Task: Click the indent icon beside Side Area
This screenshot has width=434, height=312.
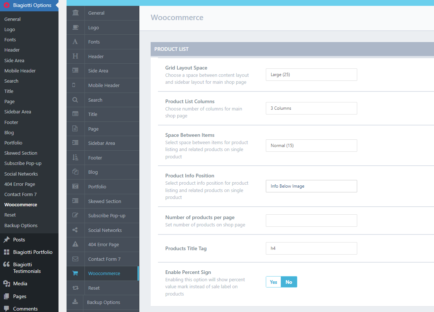Action: point(75,70)
